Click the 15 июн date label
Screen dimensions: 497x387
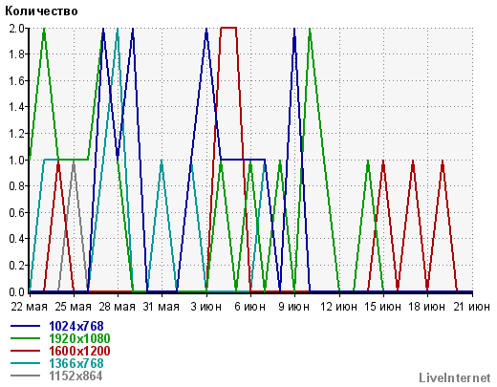(x=382, y=307)
